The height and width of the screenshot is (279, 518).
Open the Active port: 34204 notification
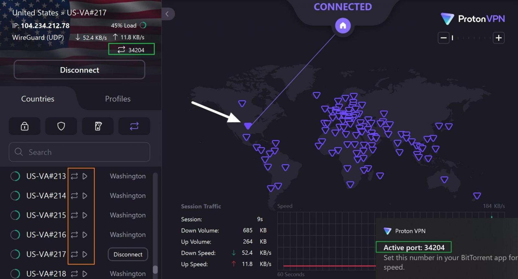(x=414, y=248)
